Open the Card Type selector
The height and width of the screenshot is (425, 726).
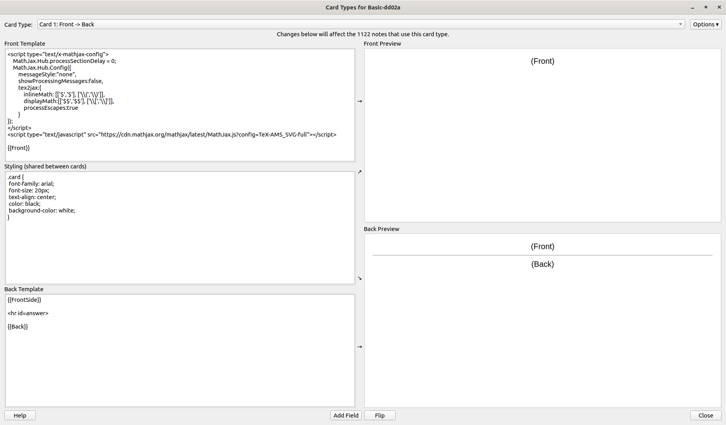359,24
